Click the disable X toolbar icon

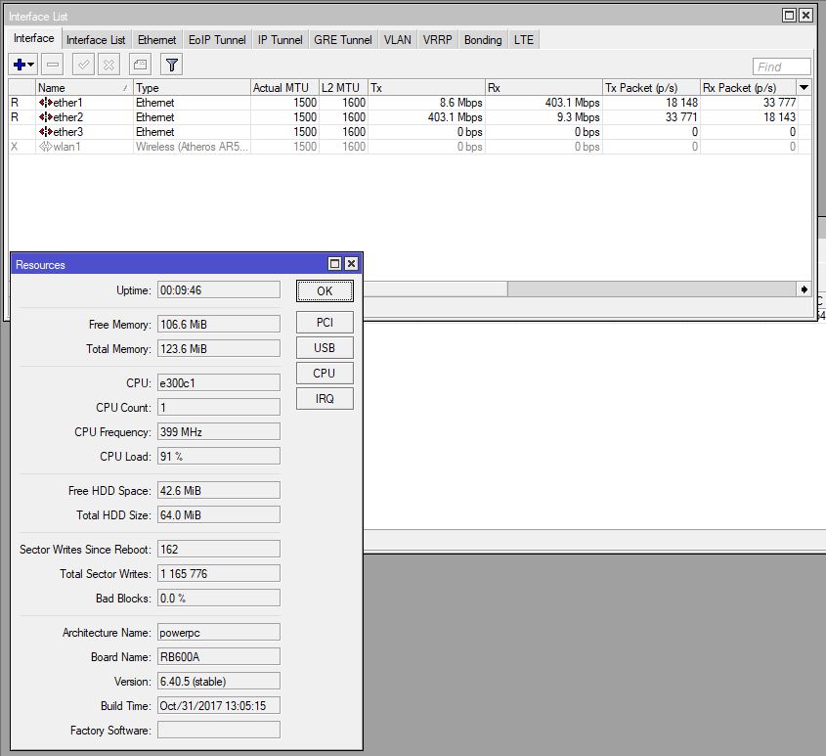tap(109, 65)
